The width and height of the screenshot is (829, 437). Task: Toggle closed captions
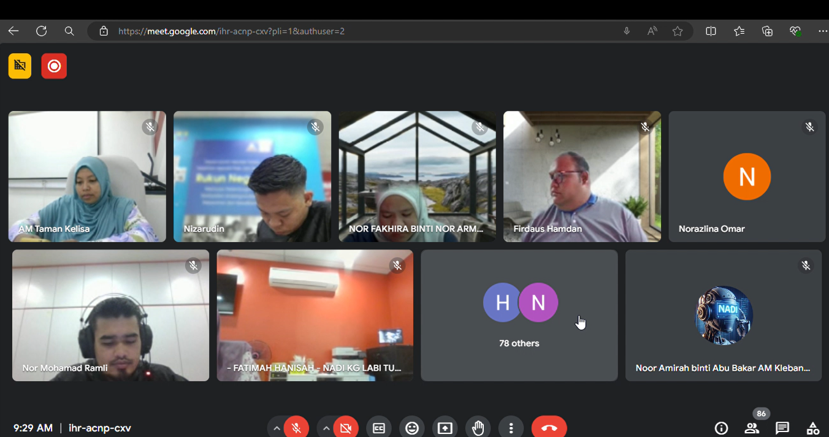point(379,428)
